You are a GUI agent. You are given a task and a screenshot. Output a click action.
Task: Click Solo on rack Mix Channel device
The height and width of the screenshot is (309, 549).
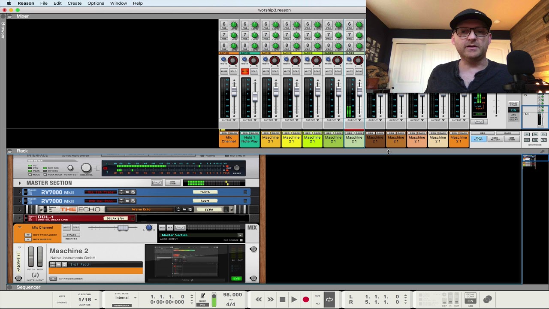pyautogui.click(x=76, y=227)
